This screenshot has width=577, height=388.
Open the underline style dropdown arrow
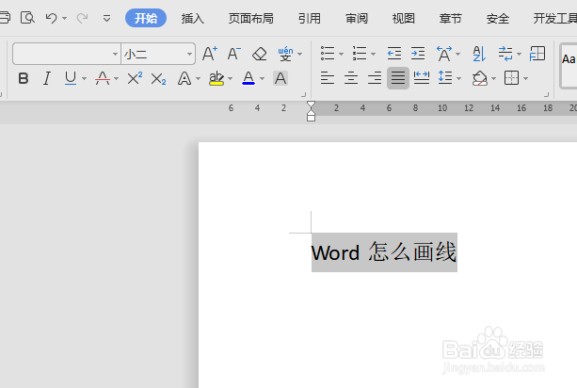85,78
